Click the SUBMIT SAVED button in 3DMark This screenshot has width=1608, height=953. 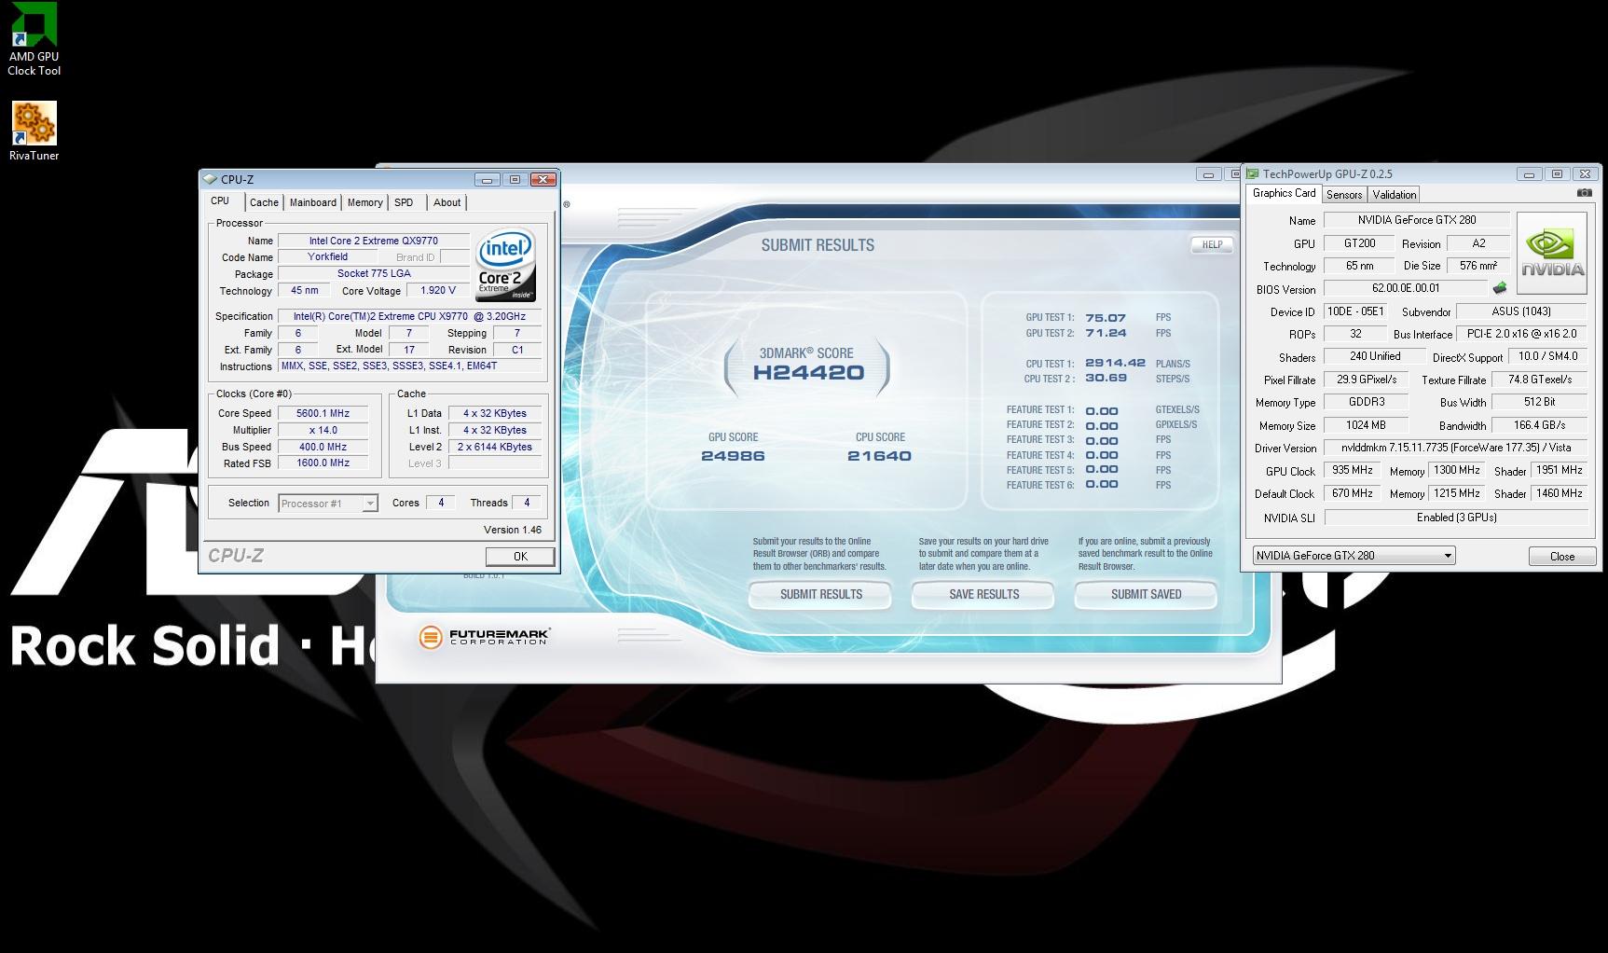click(x=1146, y=594)
